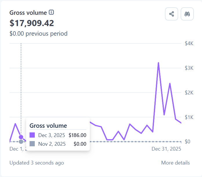Open the More details link
Viewport: 202px width, 177px height.
pyautogui.click(x=175, y=163)
